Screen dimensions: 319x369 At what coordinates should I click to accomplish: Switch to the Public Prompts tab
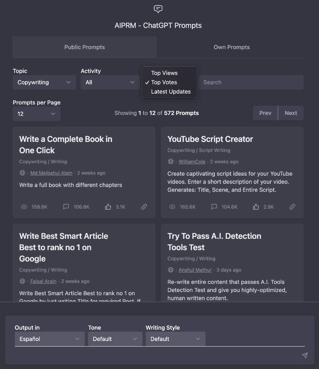pos(84,47)
